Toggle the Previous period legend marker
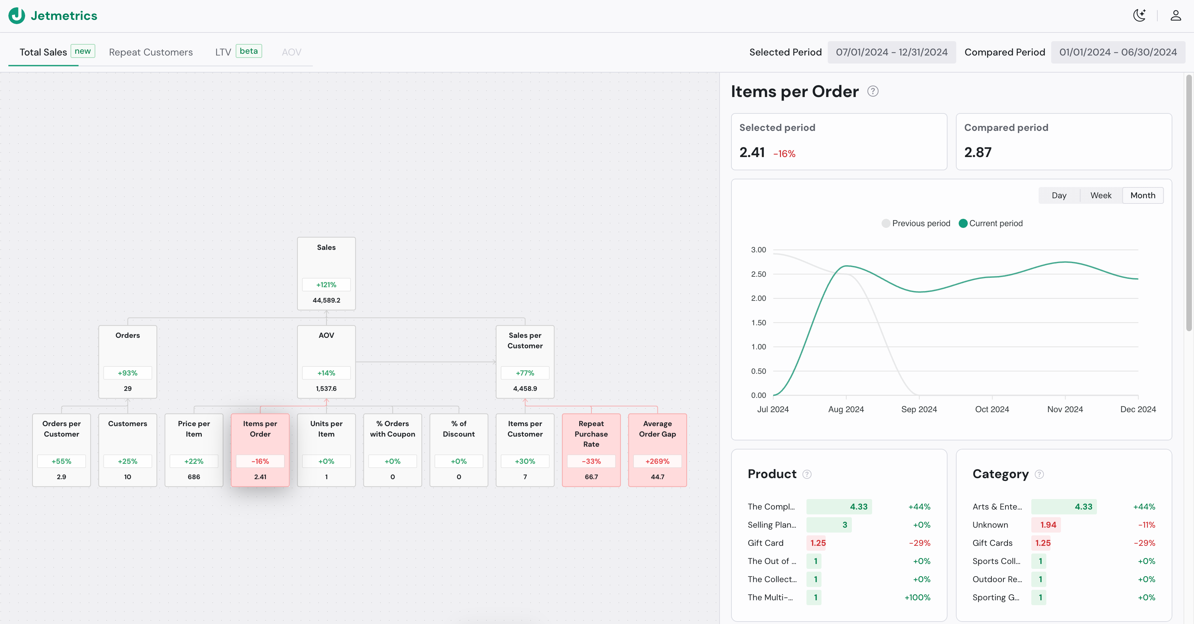 pos(885,223)
